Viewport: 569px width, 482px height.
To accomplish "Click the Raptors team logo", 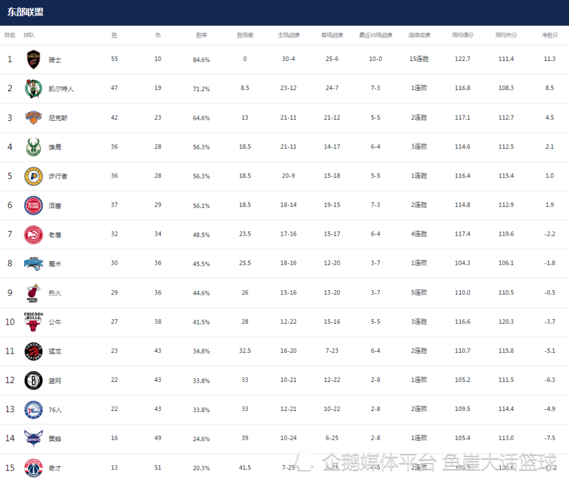I will tap(33, 351).
